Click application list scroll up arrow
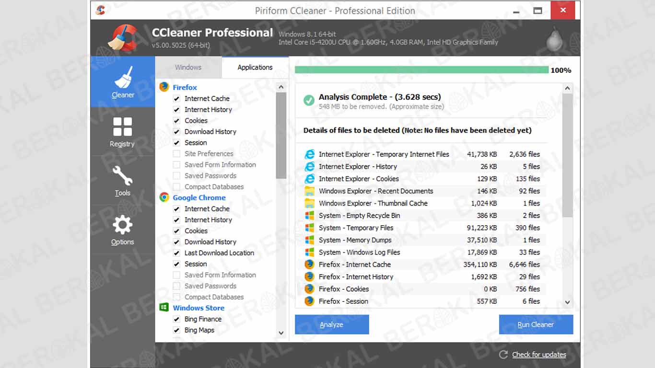This screenshot has height=368, width=655. pyautogui.click(x=281, y=87)
